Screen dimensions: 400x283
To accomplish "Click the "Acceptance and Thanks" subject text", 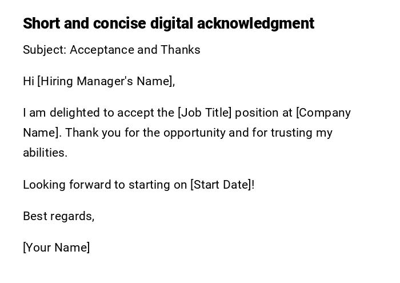I will point(135,50).
